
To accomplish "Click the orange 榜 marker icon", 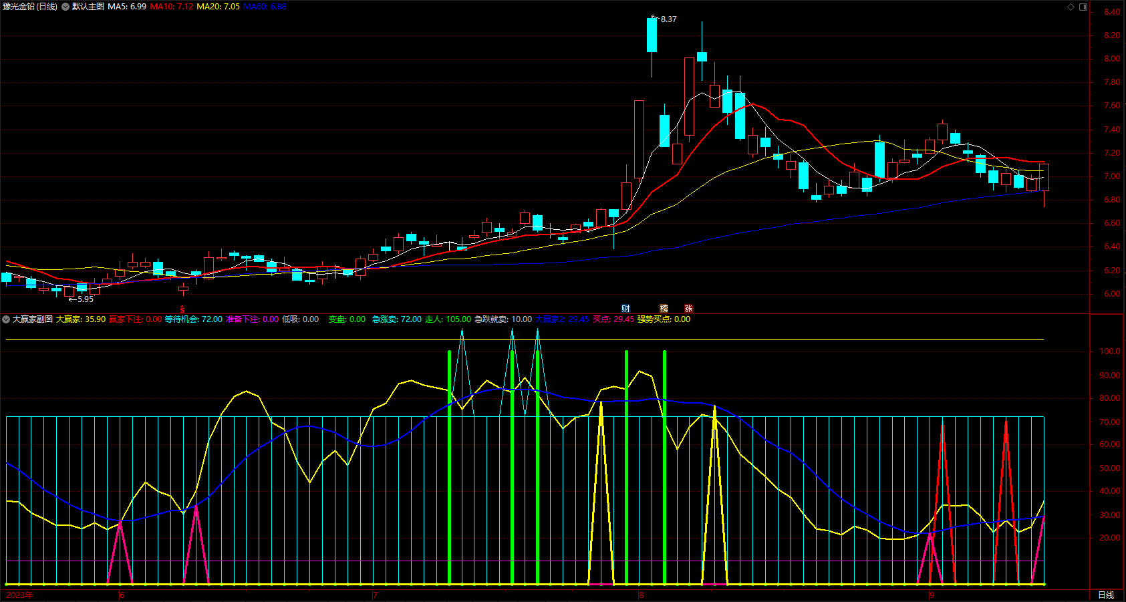I will (x=664, y=308).
